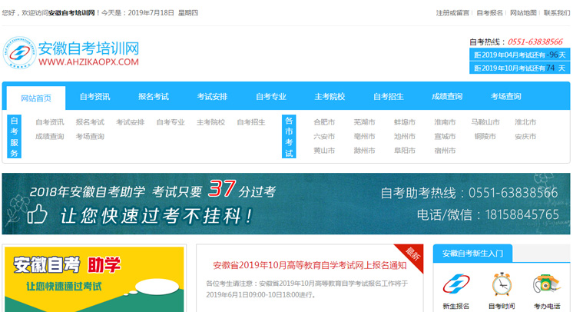
Task: Click the 安徽自考培训网 site logo
Action: pyautogui.click(x=71, y=53)
